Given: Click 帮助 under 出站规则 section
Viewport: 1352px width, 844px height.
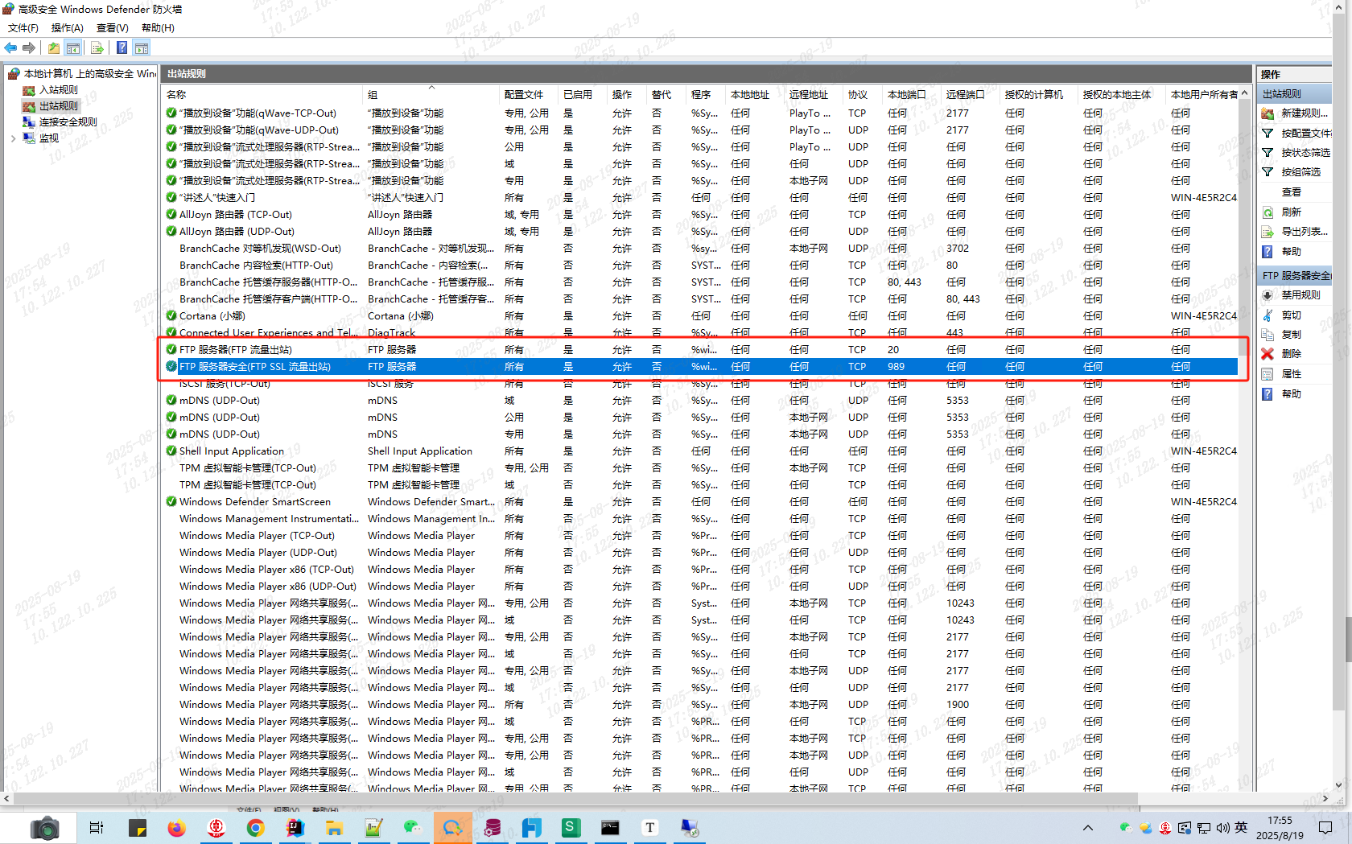Looking at the screenshot, I should point(1292,252).
